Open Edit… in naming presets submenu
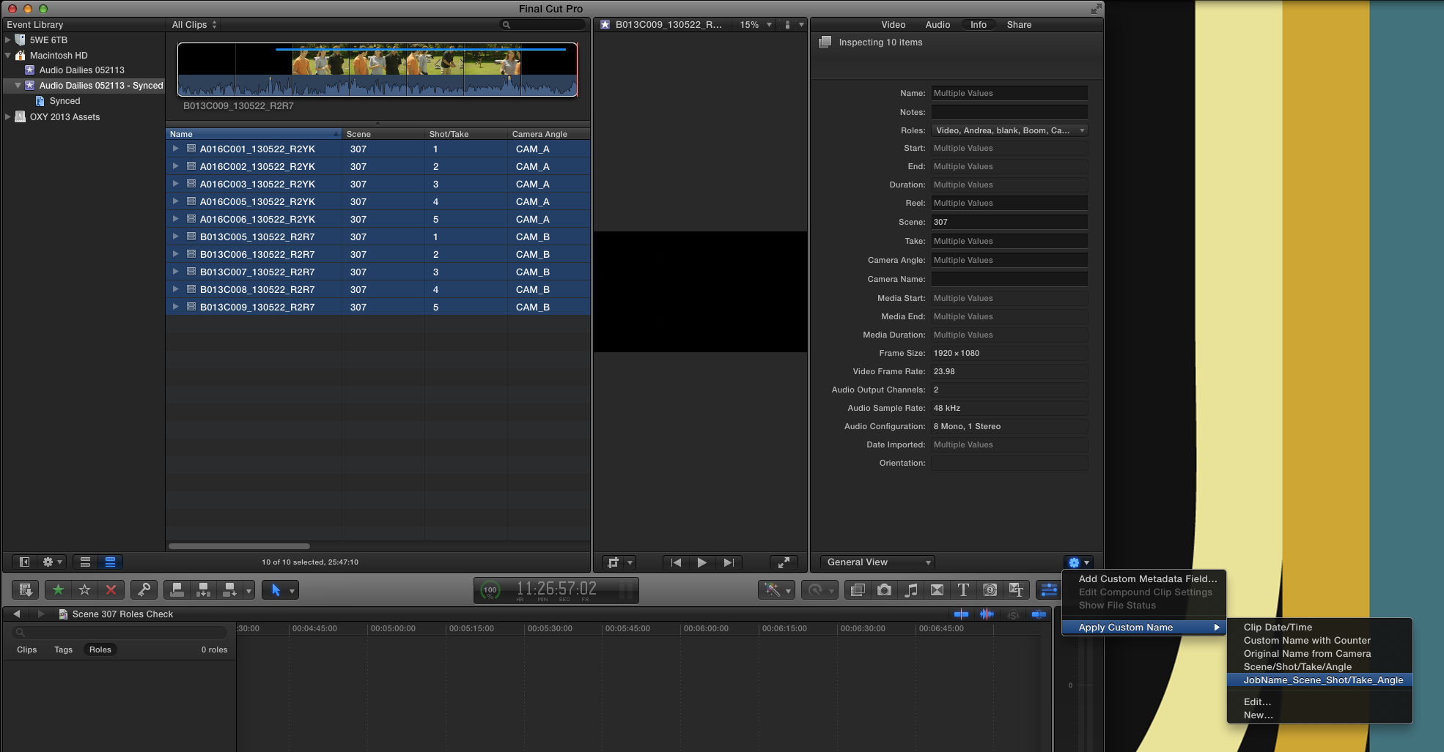 click(1319, 701)
